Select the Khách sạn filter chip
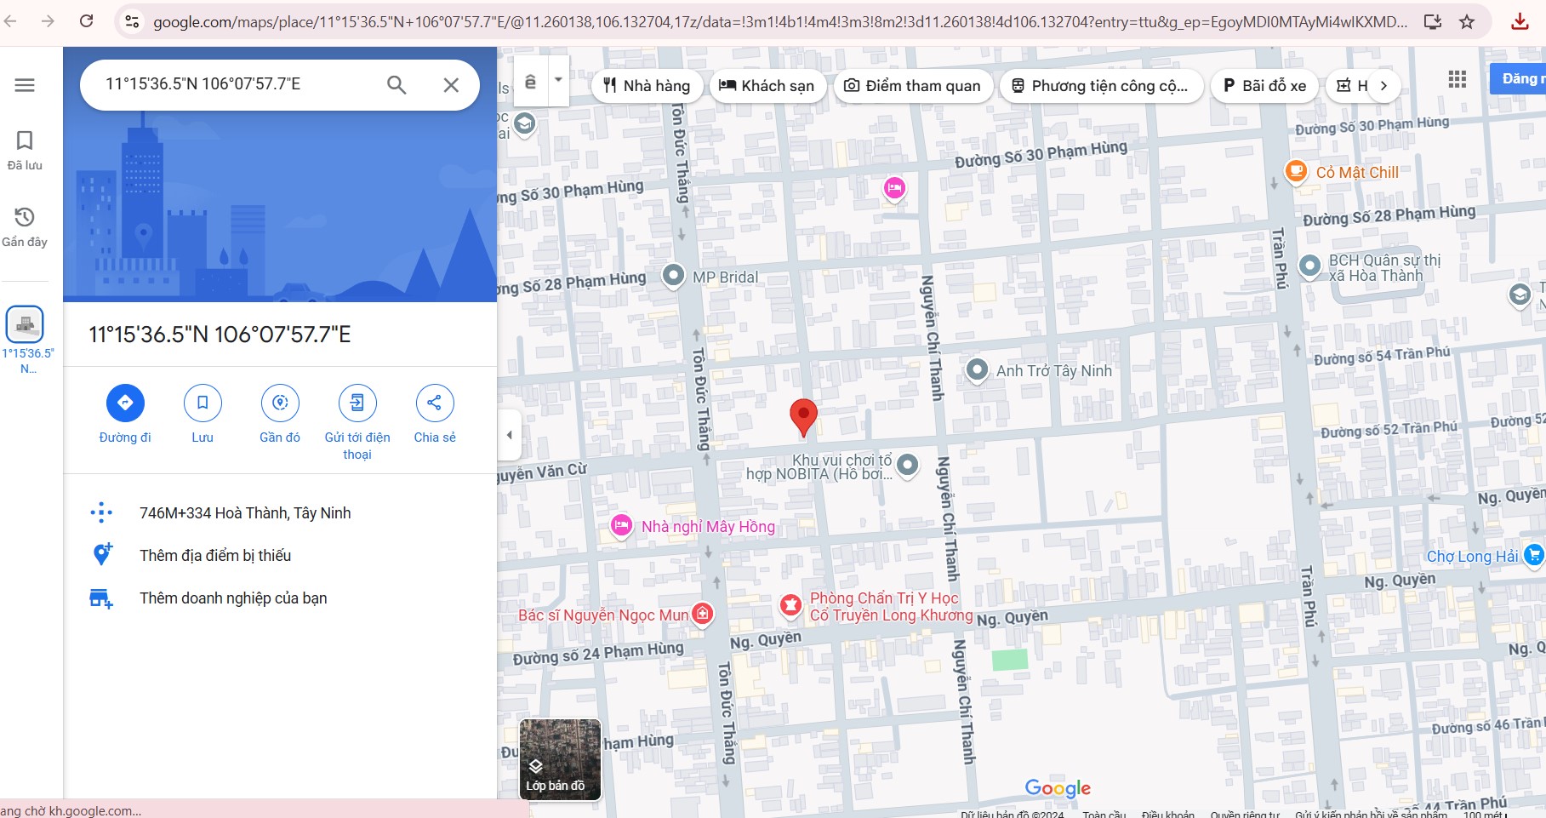Screen dimensions: 1546x818 (767, 85)
